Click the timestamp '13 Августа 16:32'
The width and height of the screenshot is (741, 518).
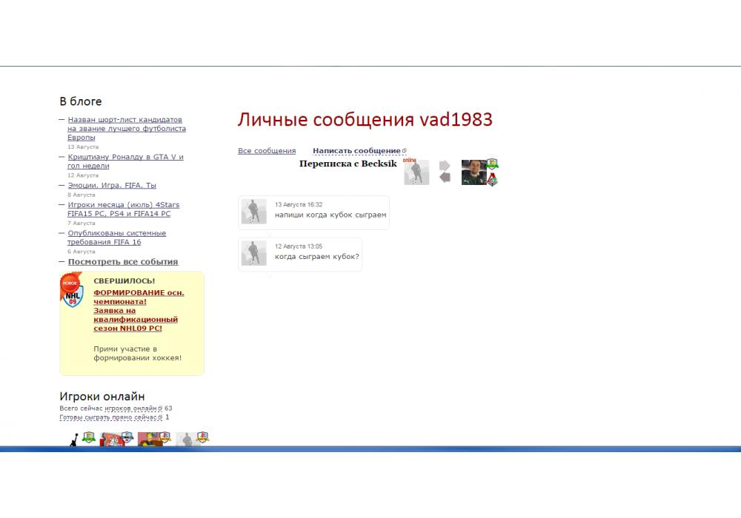coord(298,205)
